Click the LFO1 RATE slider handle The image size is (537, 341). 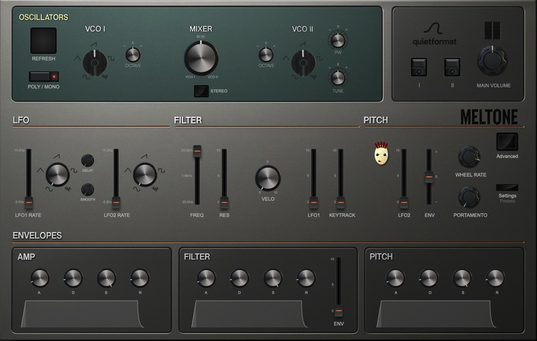click(29, 202)
